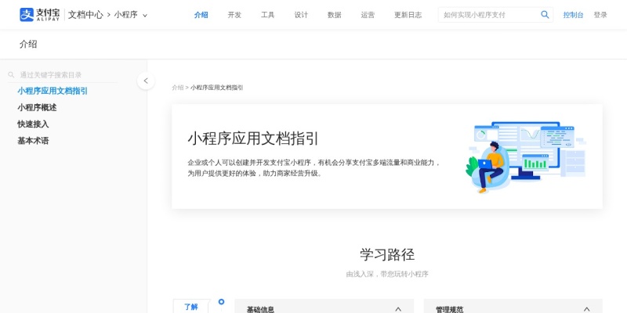Select the 运营 navigation tab
Image resolution: width=627 pixels, height=313 pixels.
368,15
